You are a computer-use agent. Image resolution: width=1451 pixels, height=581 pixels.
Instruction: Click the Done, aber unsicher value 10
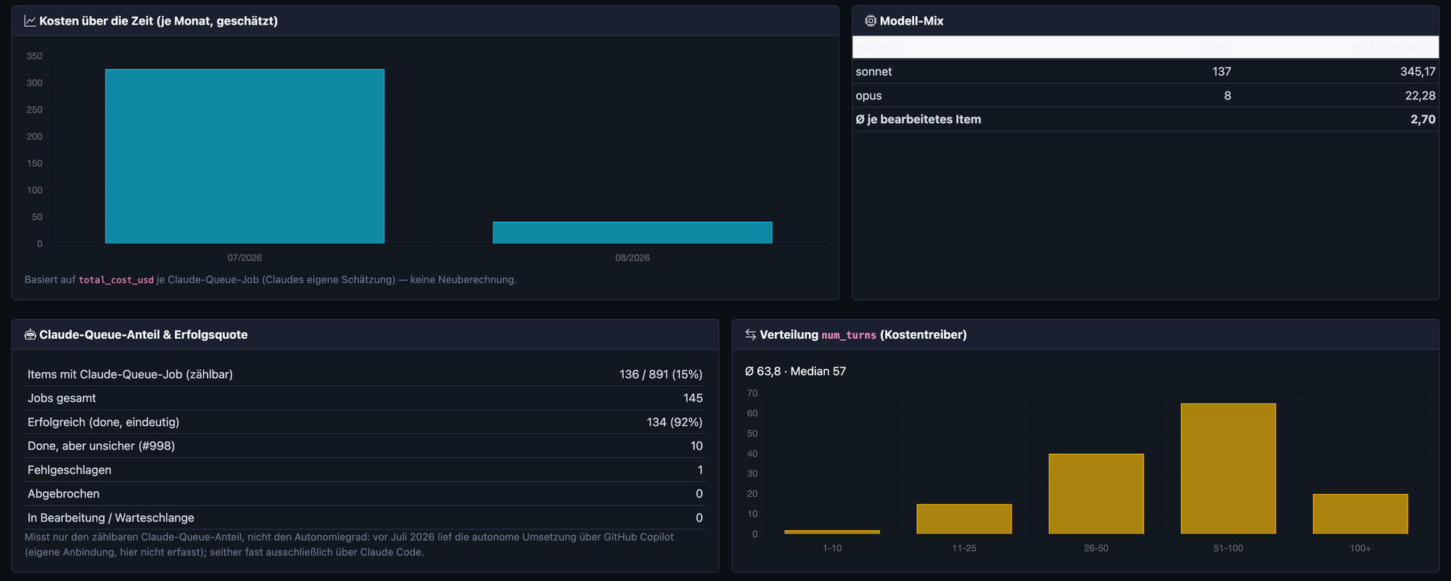click(696, 446)
